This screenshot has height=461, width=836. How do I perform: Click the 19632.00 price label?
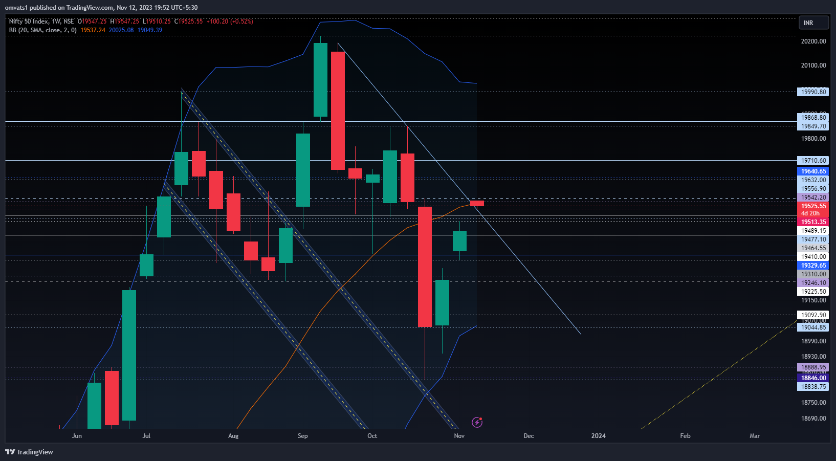(813, 180)
